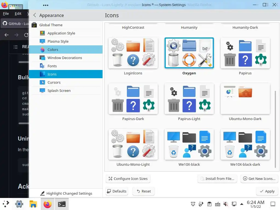The image size is (280, 210).
Task: Open the notifications bell in the tray
Action: point(193,204)
